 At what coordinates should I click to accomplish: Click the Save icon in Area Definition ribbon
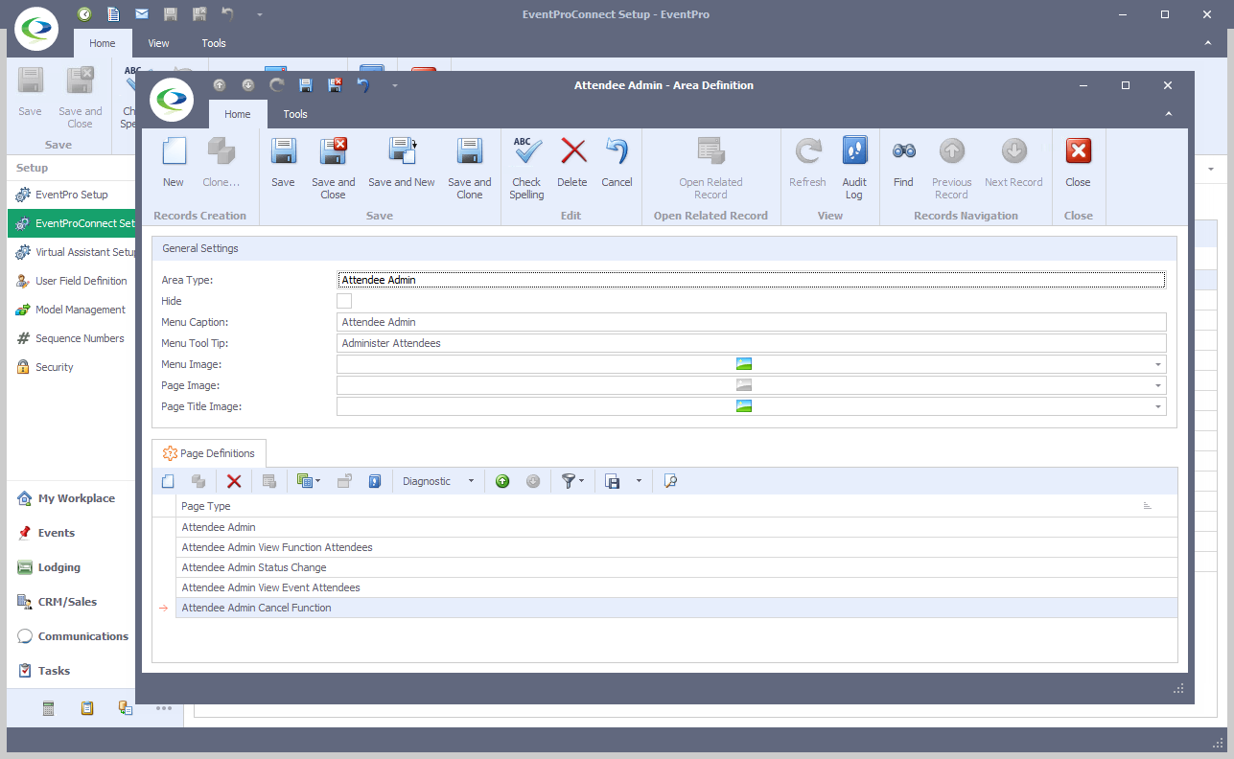pyautogui.click(x=283, y=152)
